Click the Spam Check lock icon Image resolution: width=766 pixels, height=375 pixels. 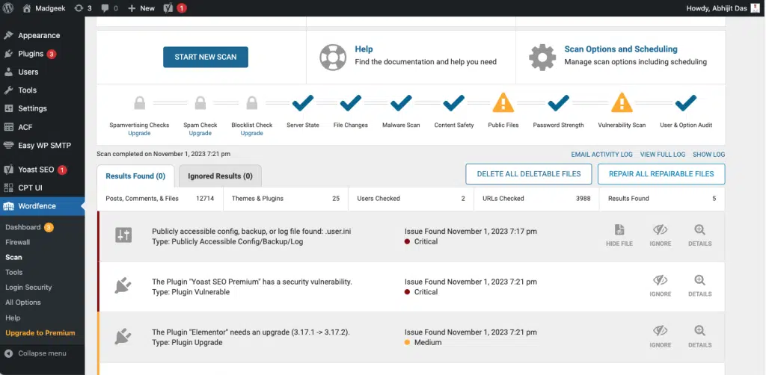(x=200, y=103)
